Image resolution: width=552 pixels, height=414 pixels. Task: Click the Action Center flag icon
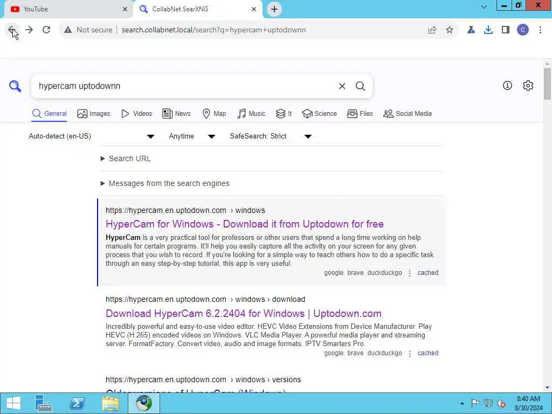point(475,403)
